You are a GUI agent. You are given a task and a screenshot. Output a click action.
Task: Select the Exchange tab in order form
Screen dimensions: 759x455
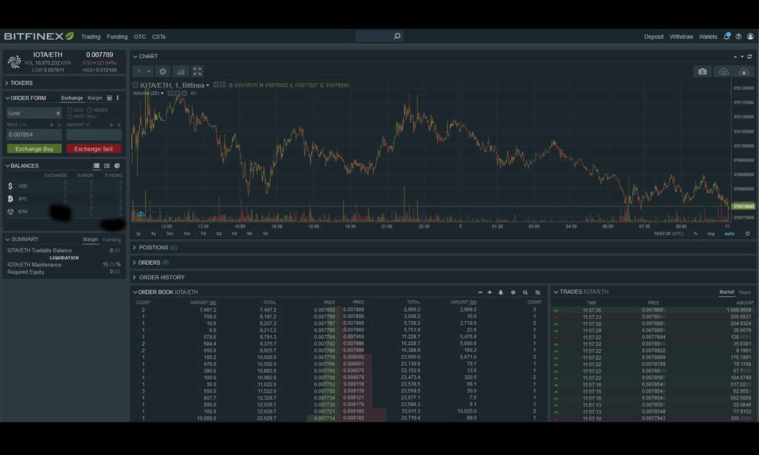click(x=72, y=98)
